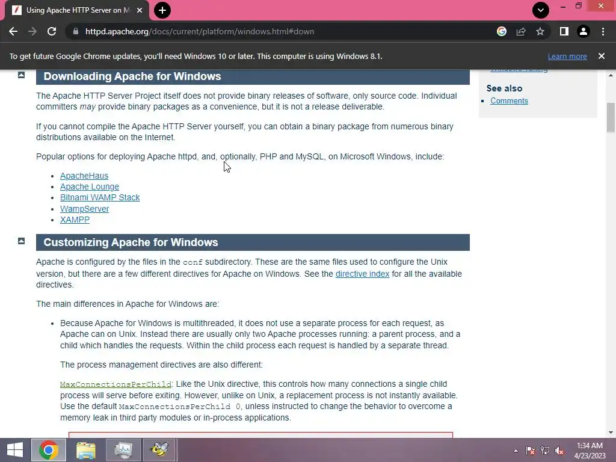Bookmark this page with the star icon

click(x=540, y=31)
